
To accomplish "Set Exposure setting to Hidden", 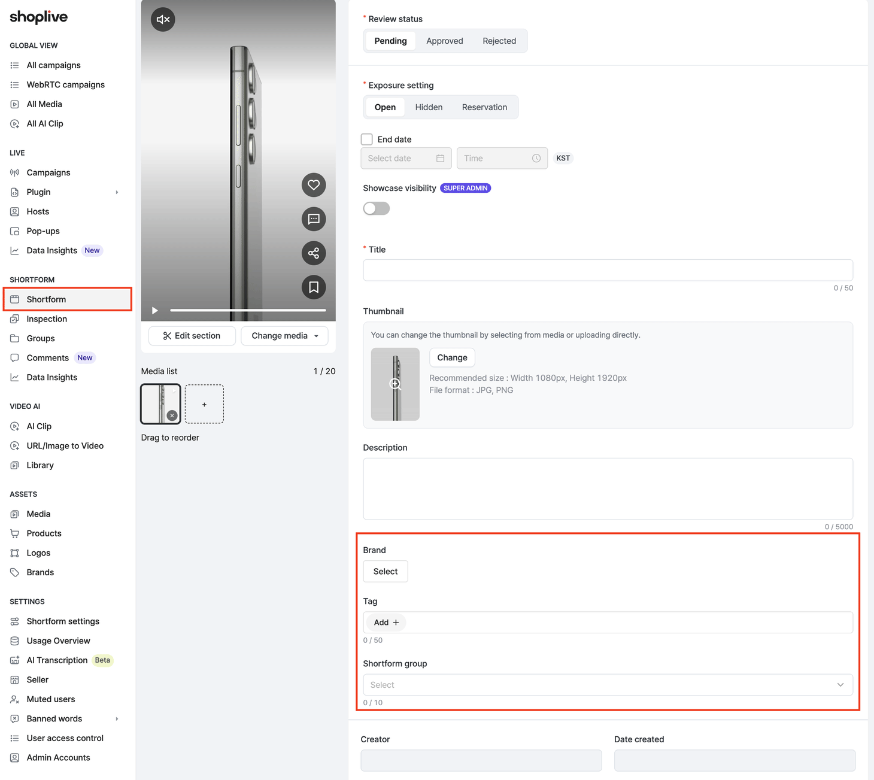I will [x=429, y=107].
